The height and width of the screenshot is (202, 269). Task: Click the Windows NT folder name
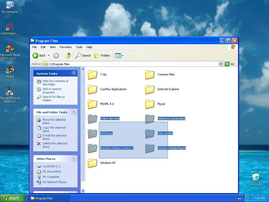(x=108, y=163)
